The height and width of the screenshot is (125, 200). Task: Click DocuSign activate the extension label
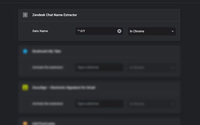tap(47, 104)
